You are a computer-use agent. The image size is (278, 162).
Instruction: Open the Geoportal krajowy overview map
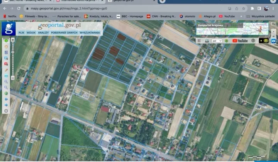point(232,29)
